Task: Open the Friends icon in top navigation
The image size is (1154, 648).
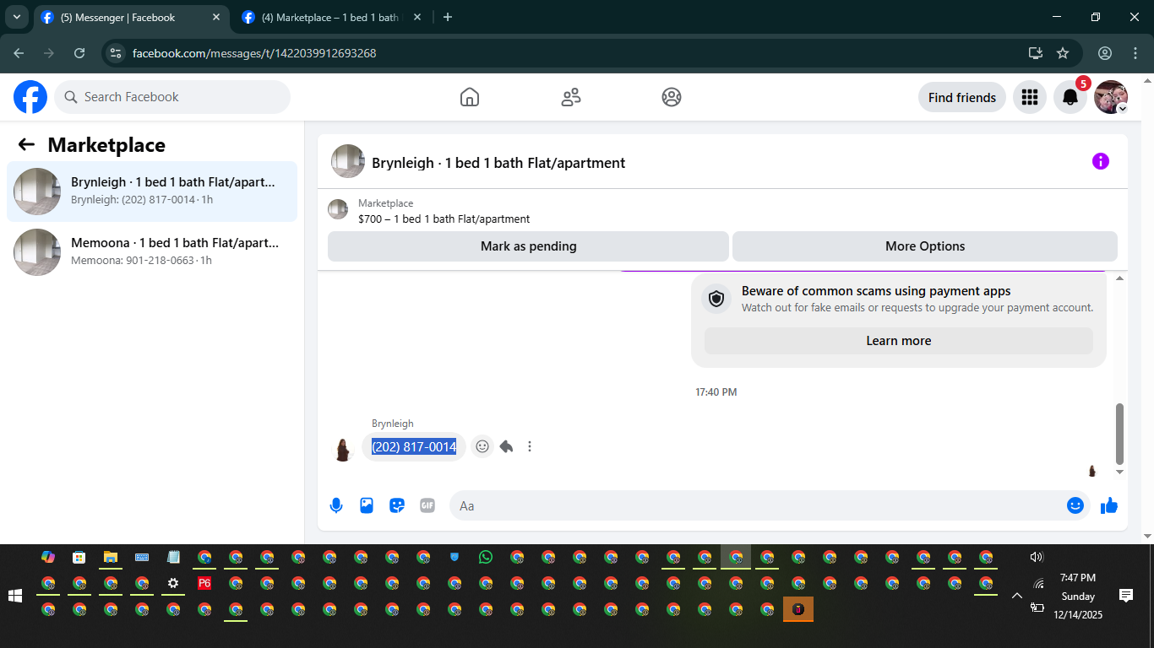Action: (571, 97)
